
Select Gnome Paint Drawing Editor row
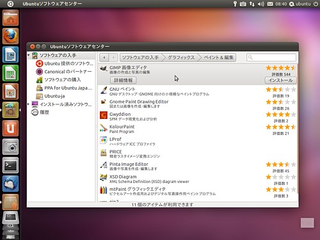pos(197,104)
